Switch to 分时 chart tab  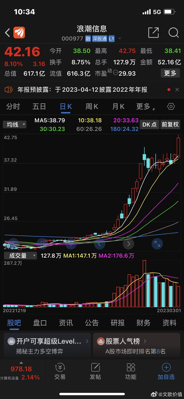pos(13,106)
